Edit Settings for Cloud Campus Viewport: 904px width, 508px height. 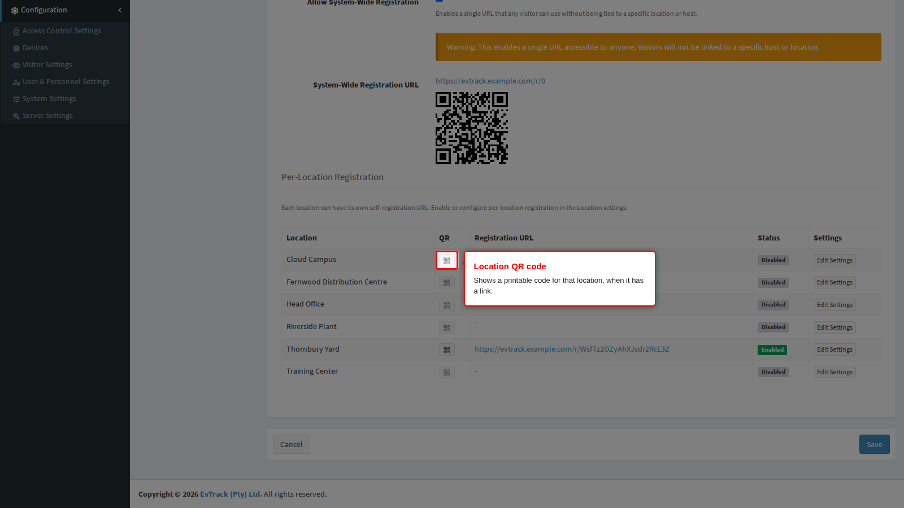click(x=835, y=260)
